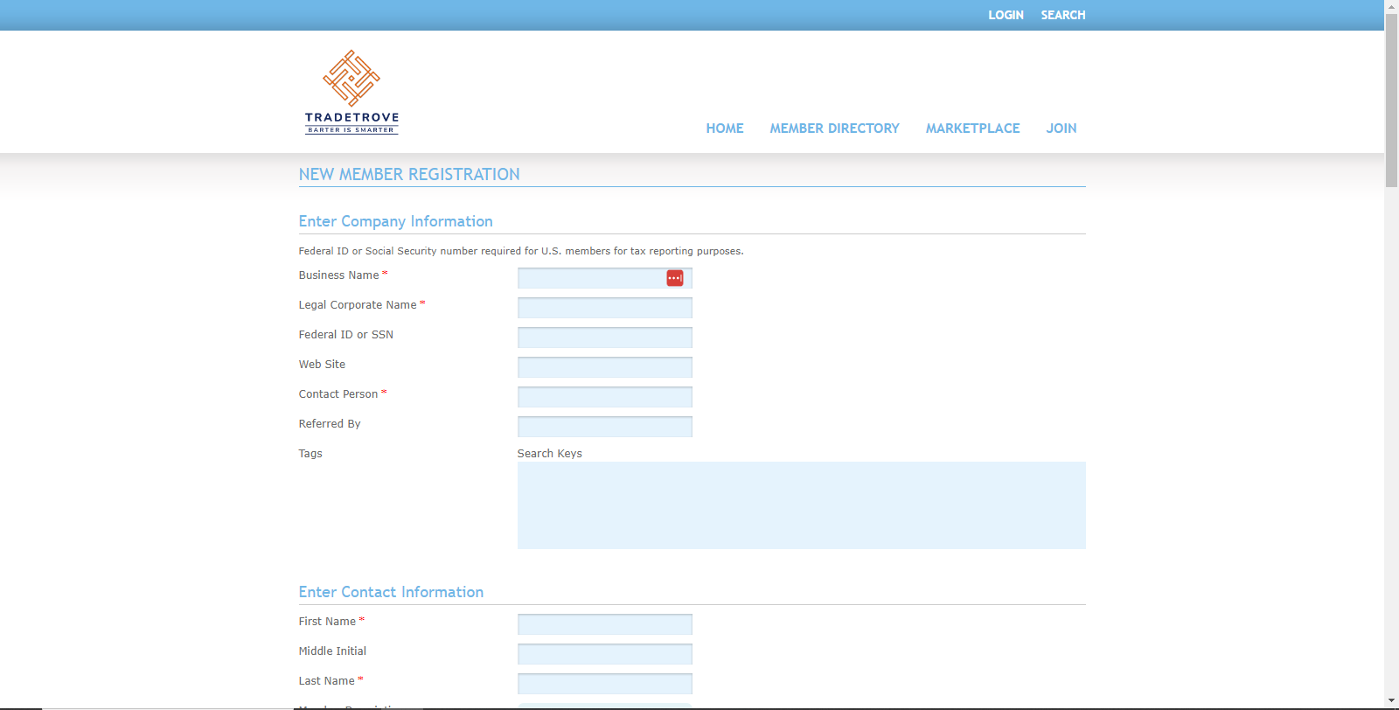The height and width of the screenshot is (710, 1399).
Task: Click the Web Site input box
Action: pos(604,367)
